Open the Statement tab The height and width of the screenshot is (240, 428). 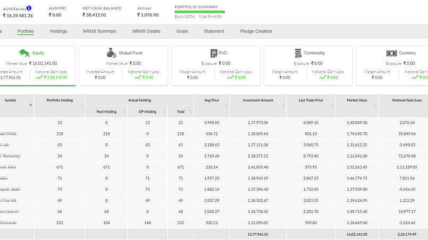tap(214, 31)
